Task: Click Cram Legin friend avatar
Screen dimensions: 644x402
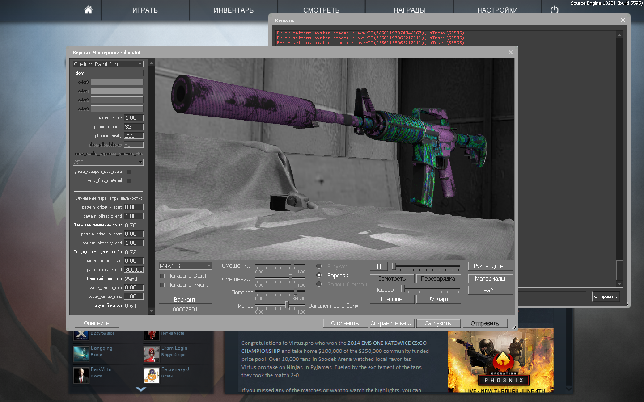Action: point(152,354)
